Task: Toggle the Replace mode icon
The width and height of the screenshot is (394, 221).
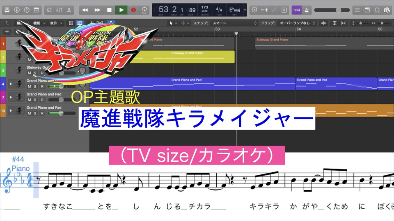Action: [x=254, y=10]
